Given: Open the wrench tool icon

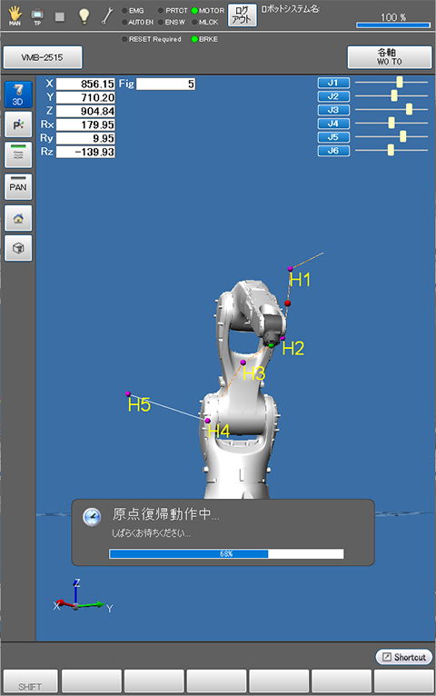Looking at the screenshot, I should click(x=107, y=16).
